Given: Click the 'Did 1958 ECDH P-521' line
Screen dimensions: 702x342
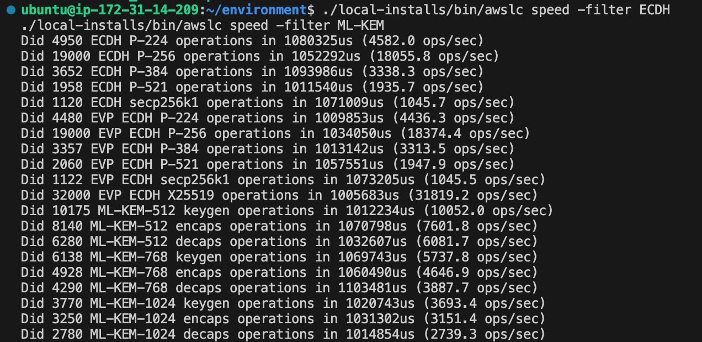Looking at the screenshot, I should [252, 87].
